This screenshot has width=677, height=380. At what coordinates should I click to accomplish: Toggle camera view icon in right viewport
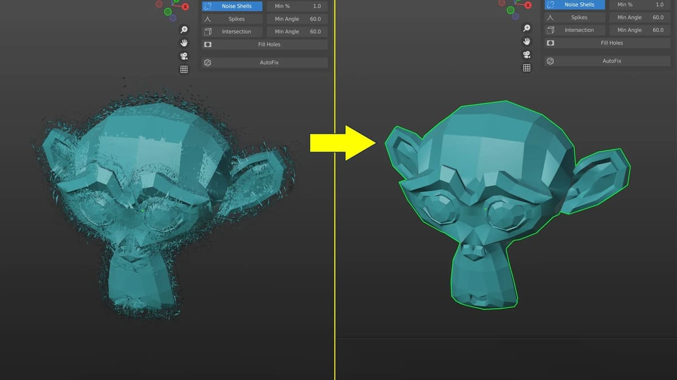pyautogui.click(x=527, y=54)
